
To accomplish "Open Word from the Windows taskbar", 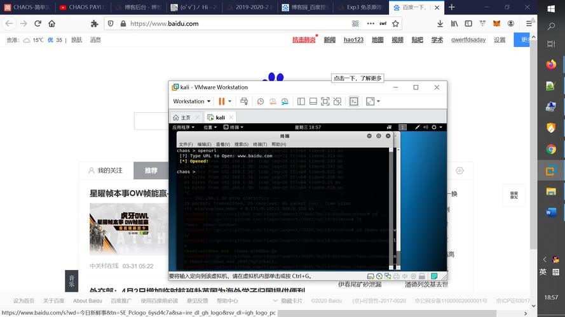I will pos(551,212).
